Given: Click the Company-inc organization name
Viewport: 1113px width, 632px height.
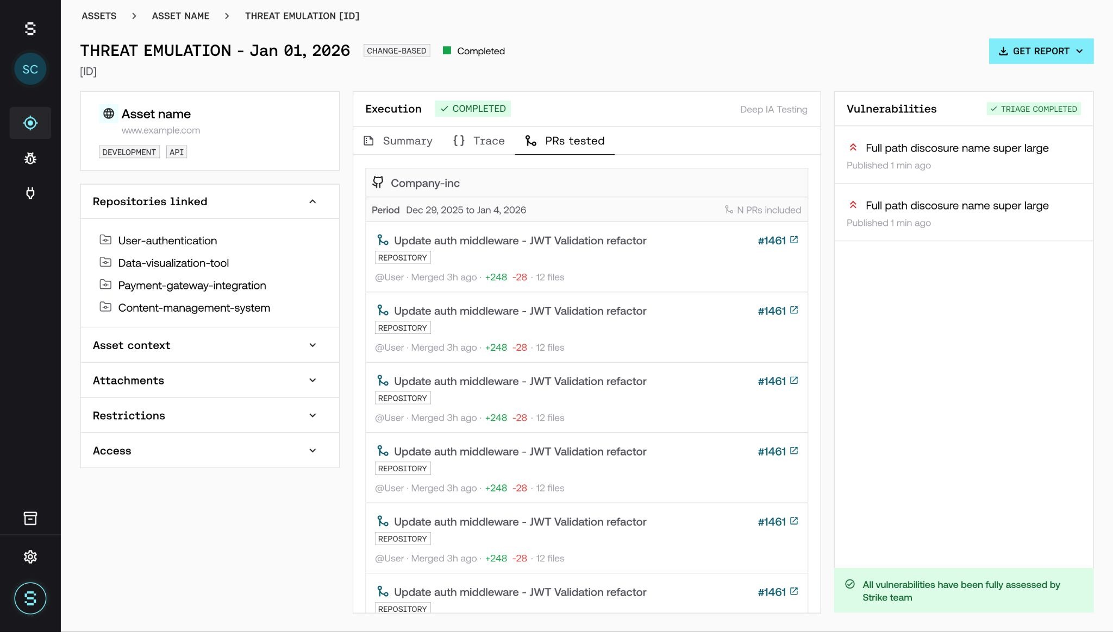Looking at the screenshot, I should [425, 183].
